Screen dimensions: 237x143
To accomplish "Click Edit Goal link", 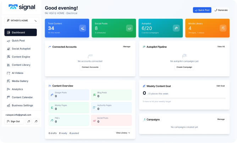I will [x=221, y=86].
